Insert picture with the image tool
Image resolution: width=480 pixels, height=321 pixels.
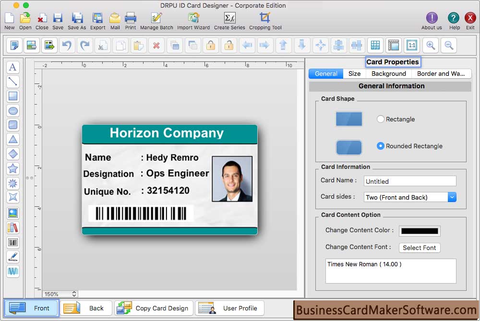coord(13,214)
